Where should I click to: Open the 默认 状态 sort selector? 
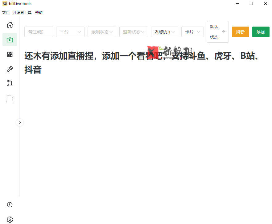click(x=214, y=32)
